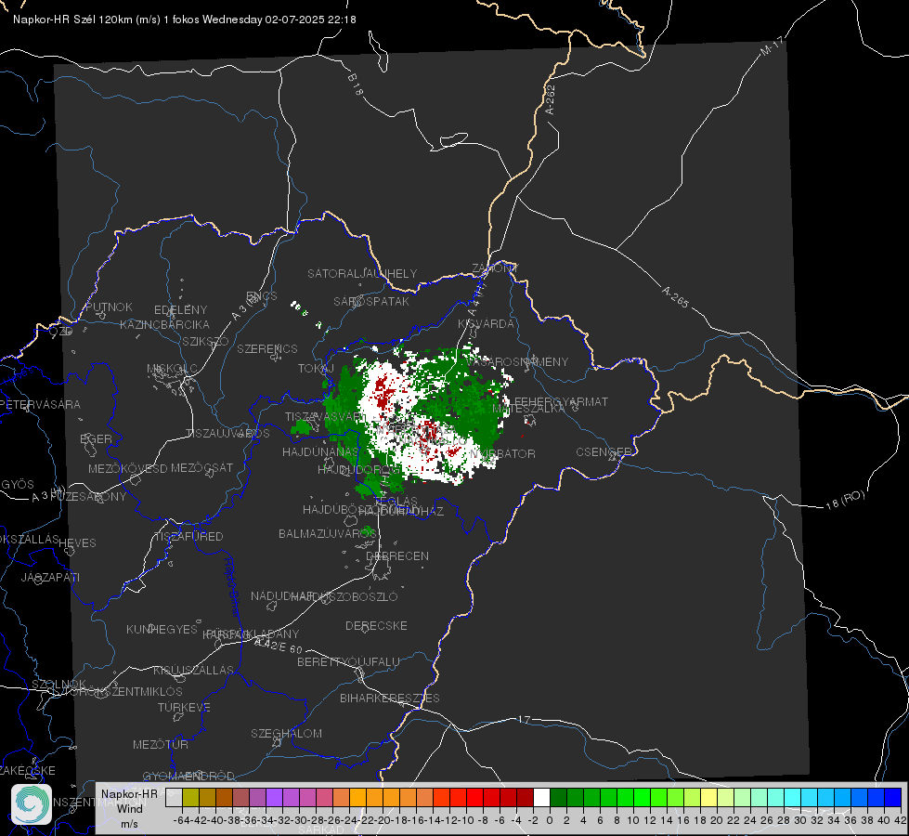909x836 pixels.
Task: Select the HAJDÚNÁNÁS city label
Action: tap(320, 451)
